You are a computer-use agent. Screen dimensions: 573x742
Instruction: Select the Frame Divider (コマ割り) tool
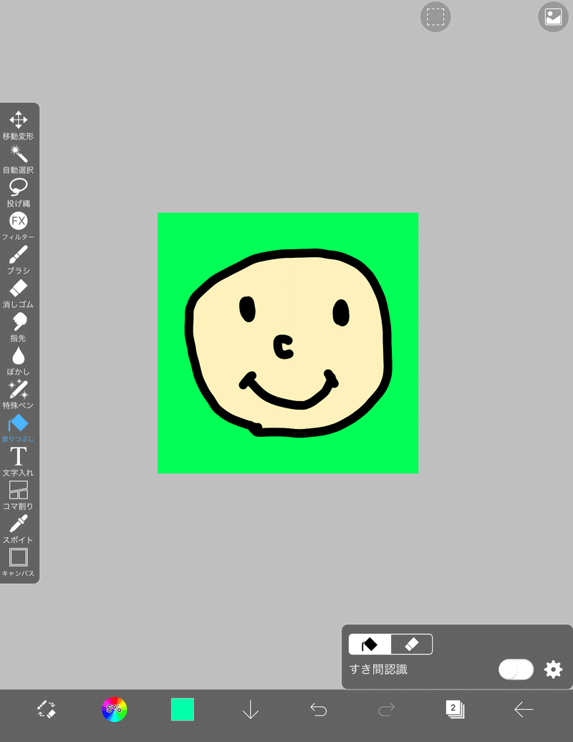point(18,496)
